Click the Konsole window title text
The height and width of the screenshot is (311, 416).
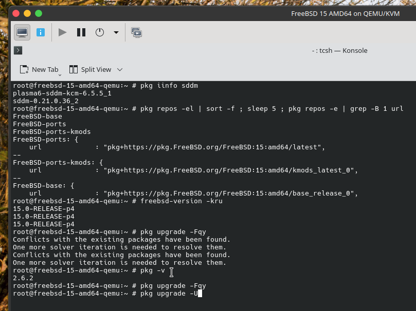click(x=339, y=50)
